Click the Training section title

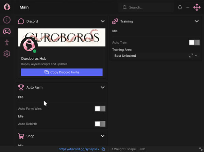[x=126, y=21]
